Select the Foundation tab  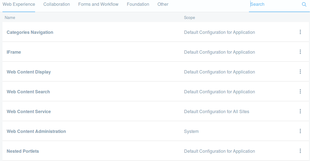[138, 4]
